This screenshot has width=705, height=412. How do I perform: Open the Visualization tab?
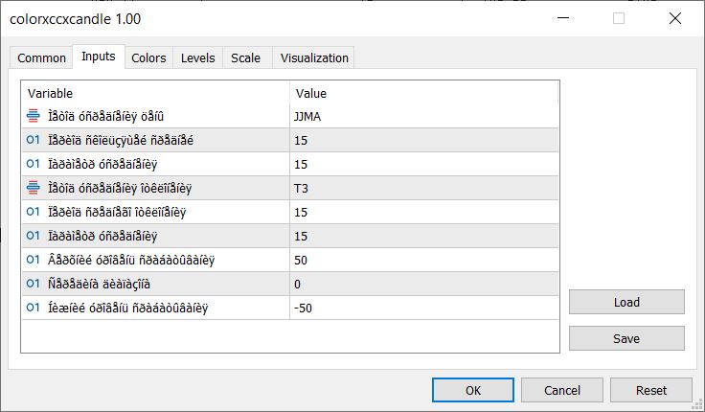tap(314, 58)
